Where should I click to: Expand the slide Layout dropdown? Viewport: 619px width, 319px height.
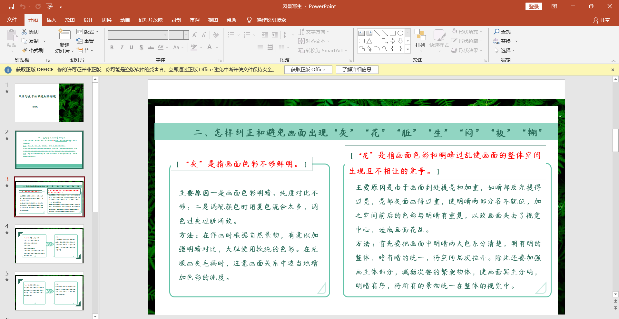pos(87,32)
